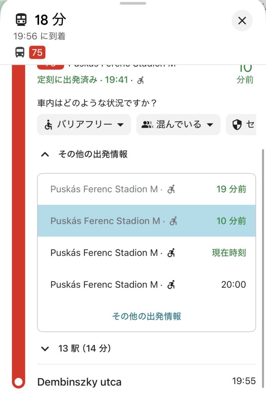Tap wheelchair icon beside 19:41 departure
266x394 pixels.
pyautogui.click(x=141, y=80)
